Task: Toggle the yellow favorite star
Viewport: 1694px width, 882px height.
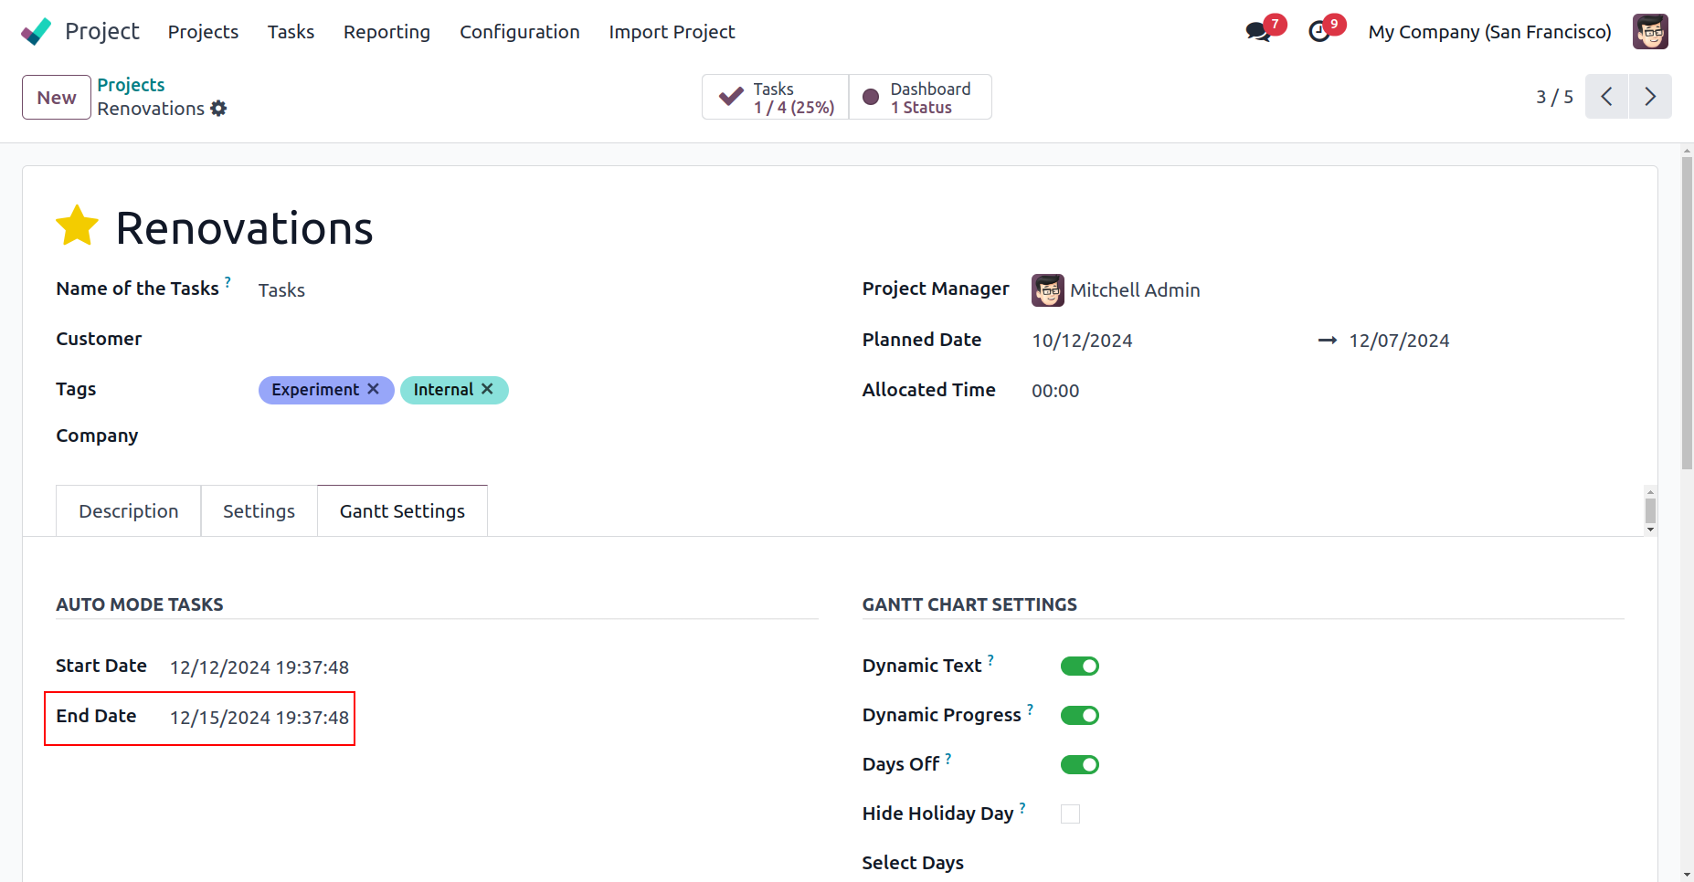Action: coord(77,226)
